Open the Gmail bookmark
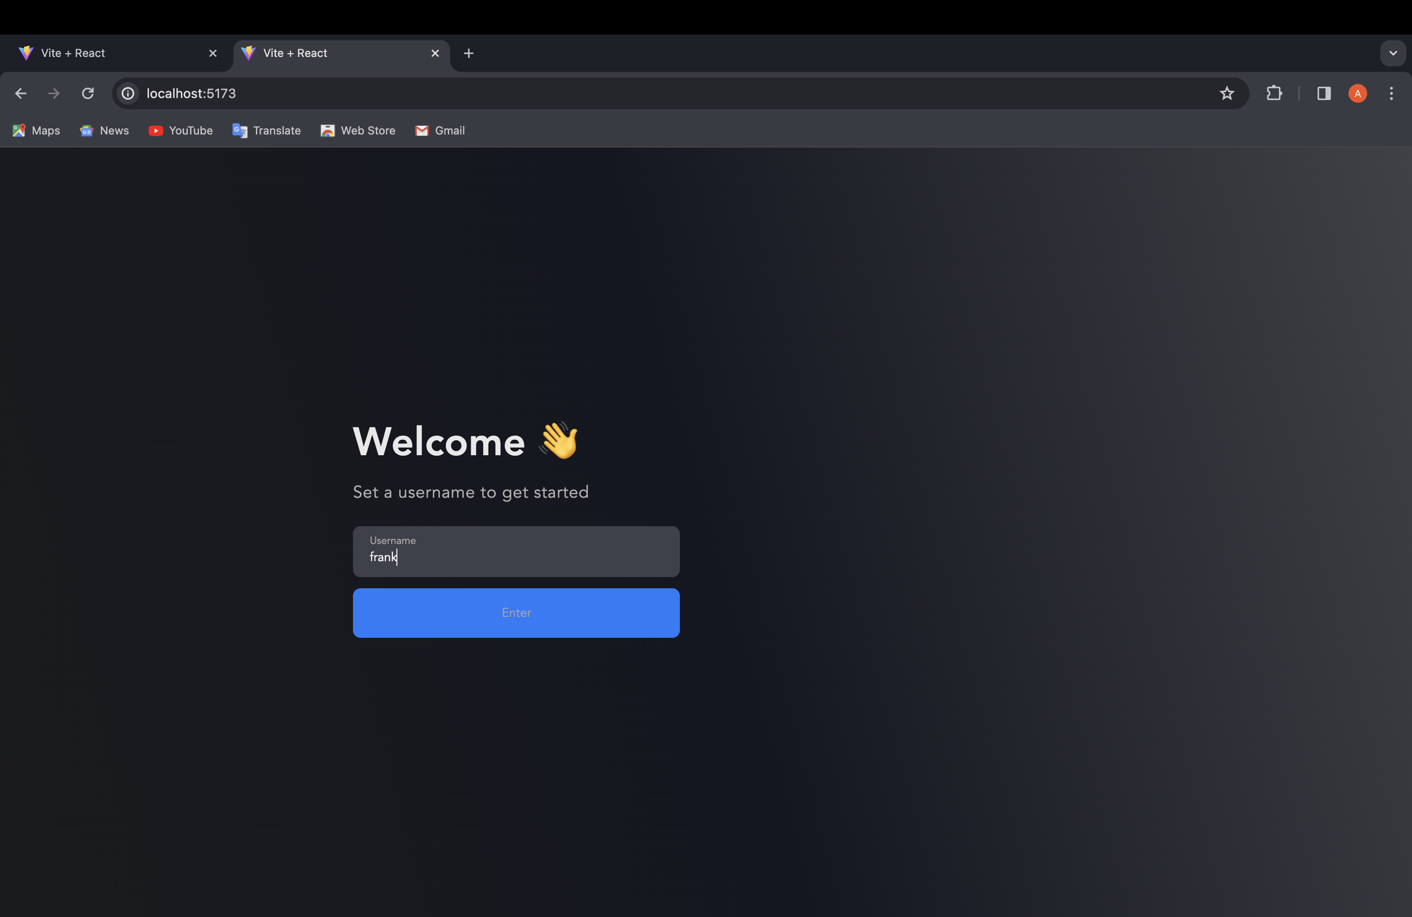 point(440,130)
